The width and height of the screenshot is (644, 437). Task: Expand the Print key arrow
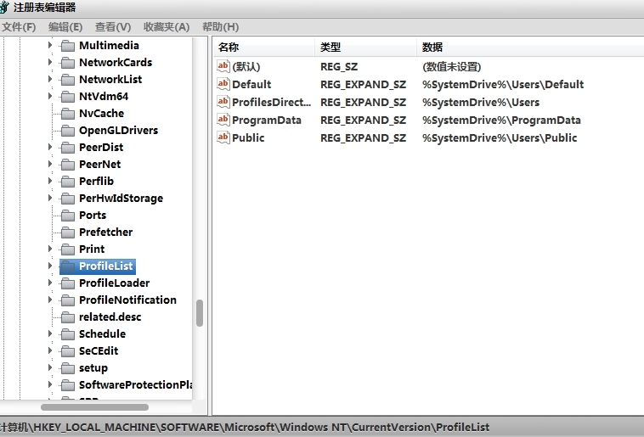click(50, 249)
